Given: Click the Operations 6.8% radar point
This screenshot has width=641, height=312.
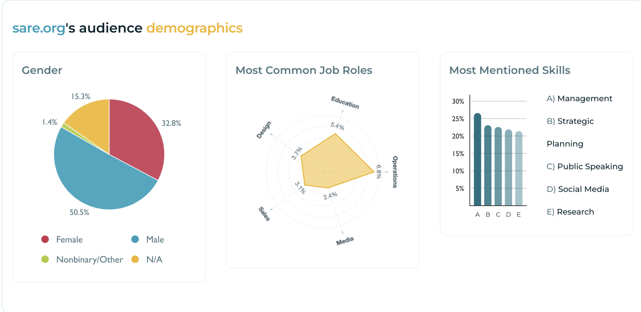Looking at the screenshot, I should (x=374, y=172).
